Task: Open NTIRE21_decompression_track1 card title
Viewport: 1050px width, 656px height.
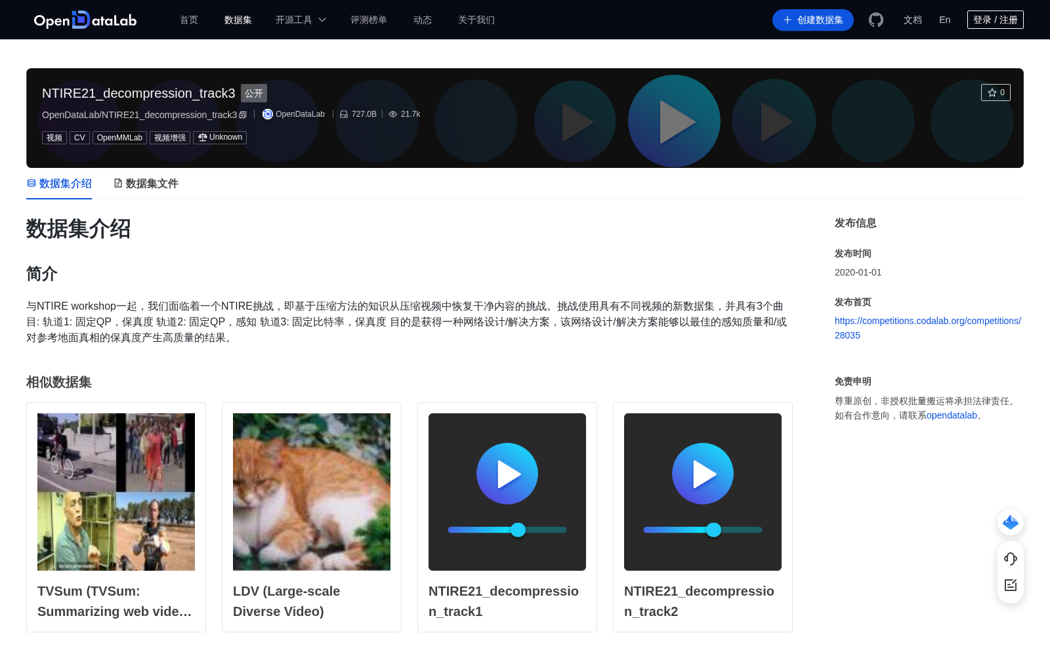Action: [x=503, y=601]
